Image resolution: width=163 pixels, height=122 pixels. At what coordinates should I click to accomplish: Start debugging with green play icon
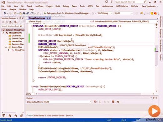pyautogui.click(x=45, y=13)
